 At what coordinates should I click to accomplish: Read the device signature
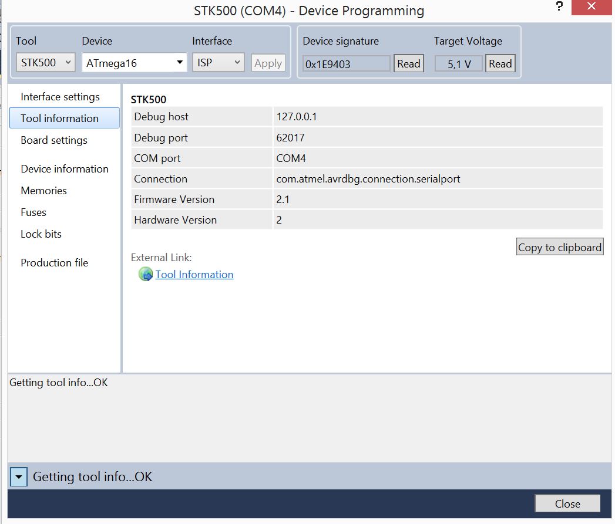click(408, 63)
